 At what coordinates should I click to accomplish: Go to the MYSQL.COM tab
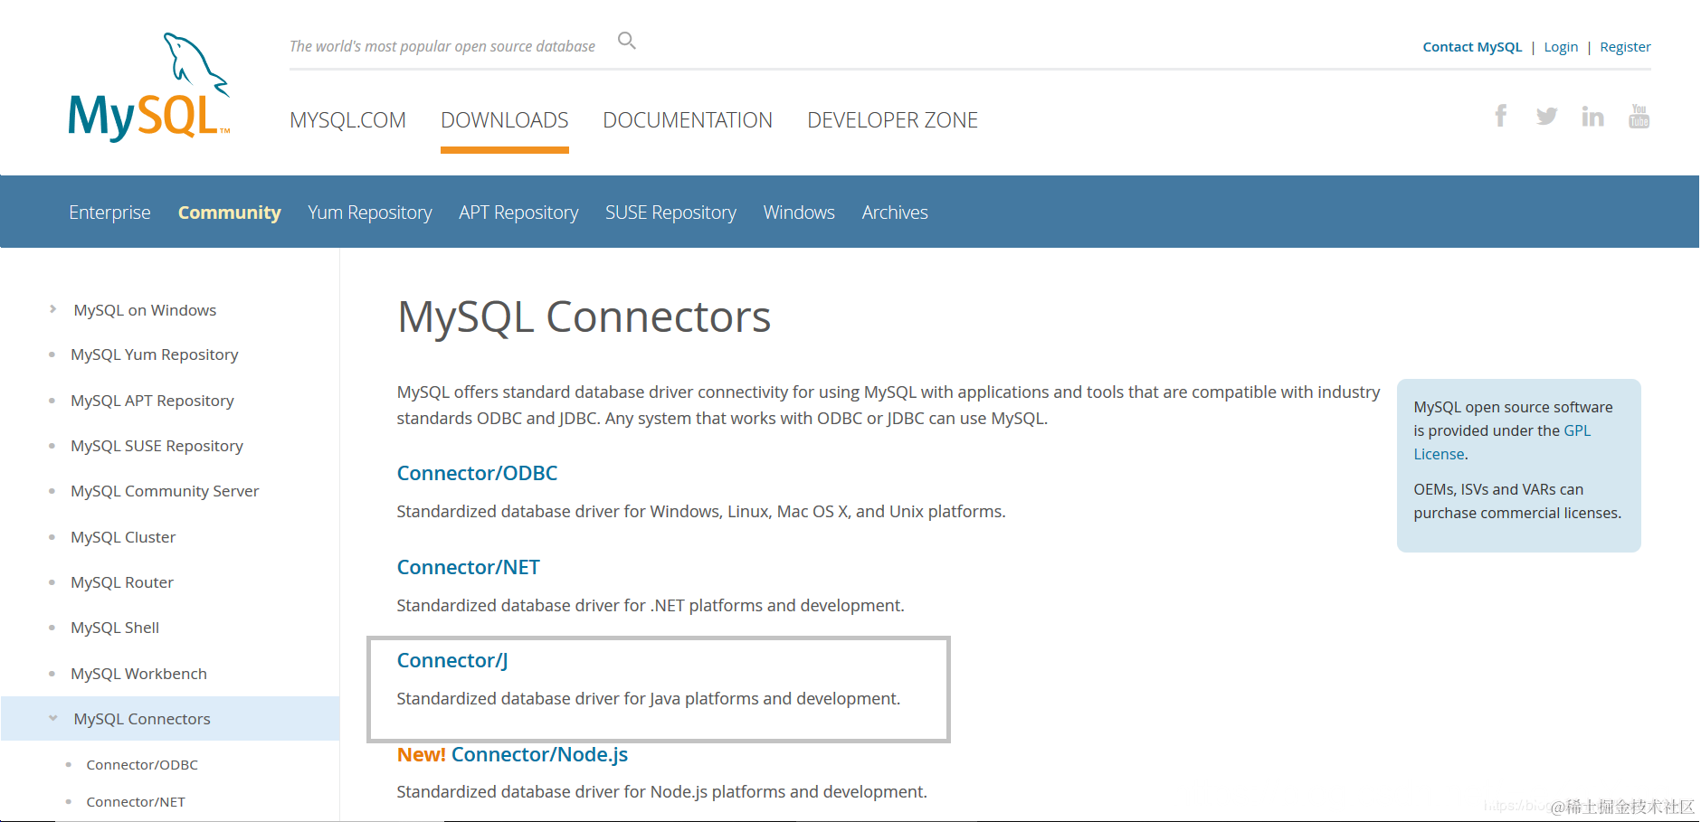coord(347,120)
